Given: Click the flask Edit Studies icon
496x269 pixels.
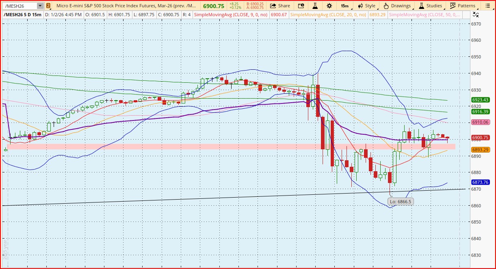Looking at the screenshot, I should point(315,6).
